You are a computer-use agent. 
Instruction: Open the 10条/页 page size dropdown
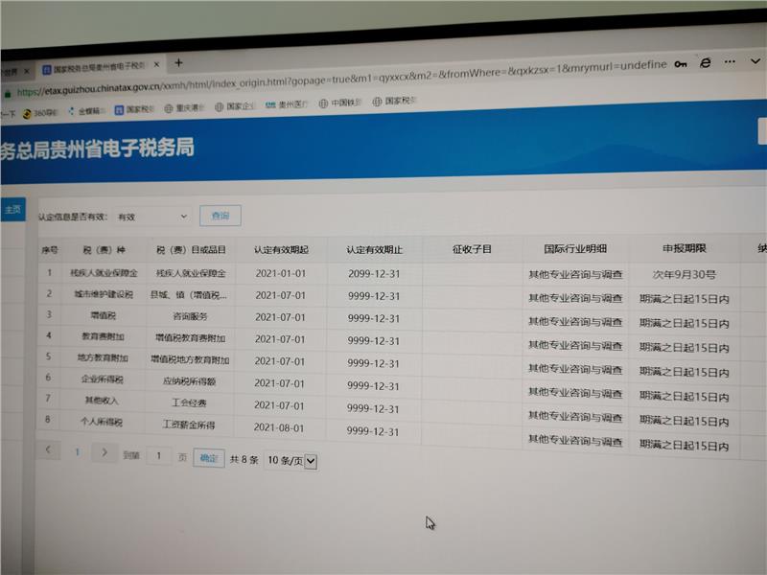click(x=291, y=461)
